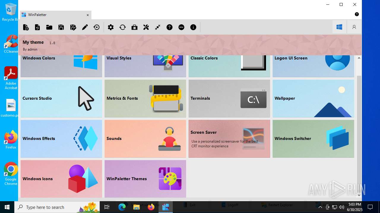Select the Google Chrome desktop shortcut
The height and width of the screenshot is (213, 380).
(11, 174)
